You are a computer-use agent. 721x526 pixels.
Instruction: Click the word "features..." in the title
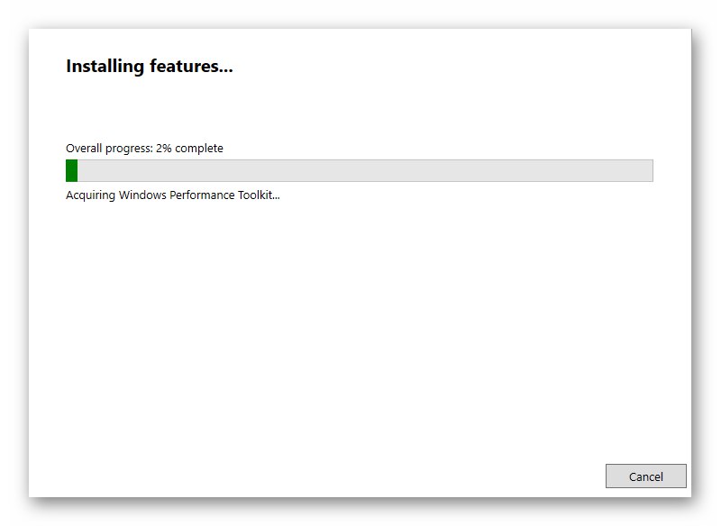pyautogui.click(x=195, y=67)
